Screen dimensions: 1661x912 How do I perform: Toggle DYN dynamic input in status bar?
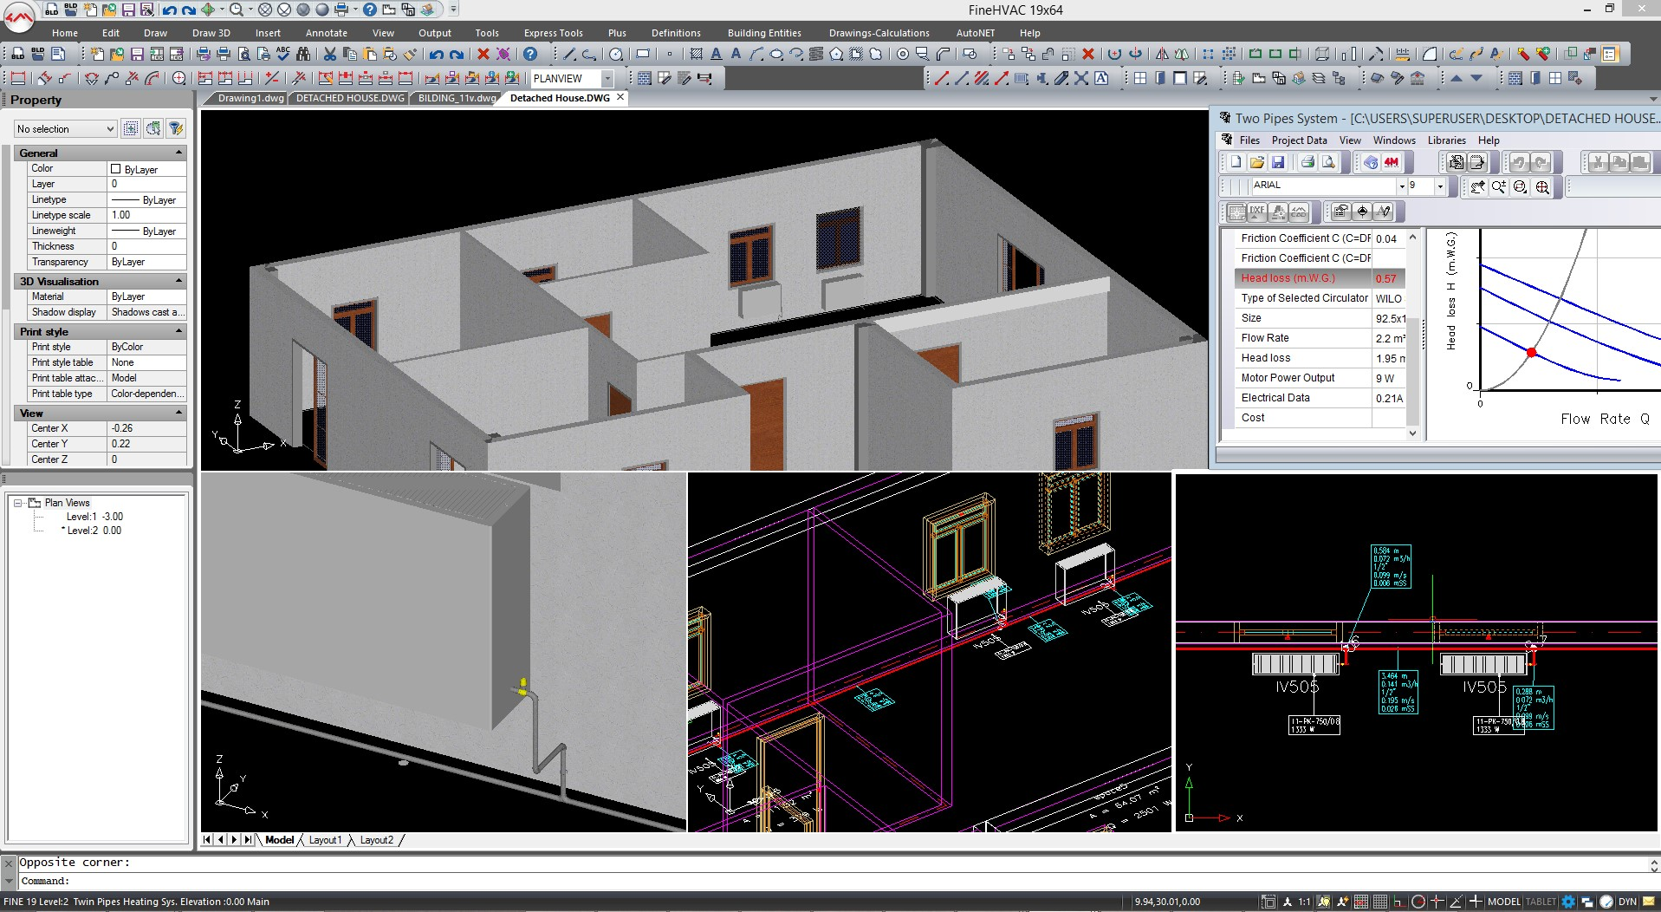click(1627, 902)
